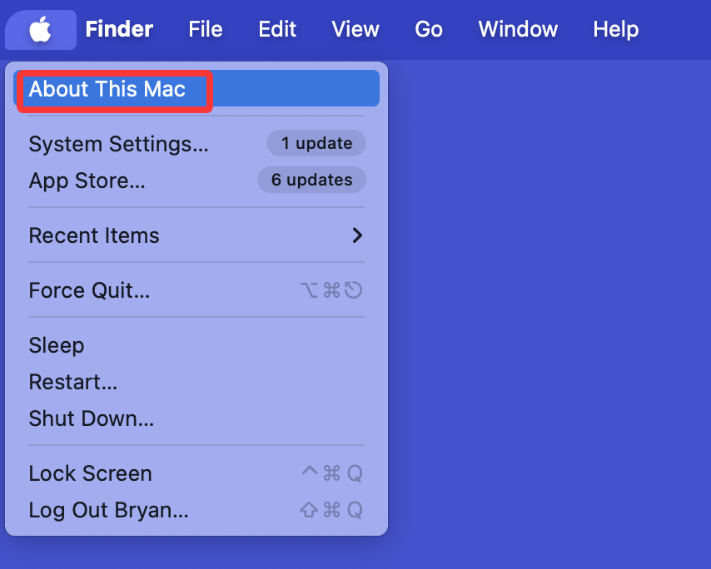Log Out Bryan from the session
711x569 pixels.
108,510
